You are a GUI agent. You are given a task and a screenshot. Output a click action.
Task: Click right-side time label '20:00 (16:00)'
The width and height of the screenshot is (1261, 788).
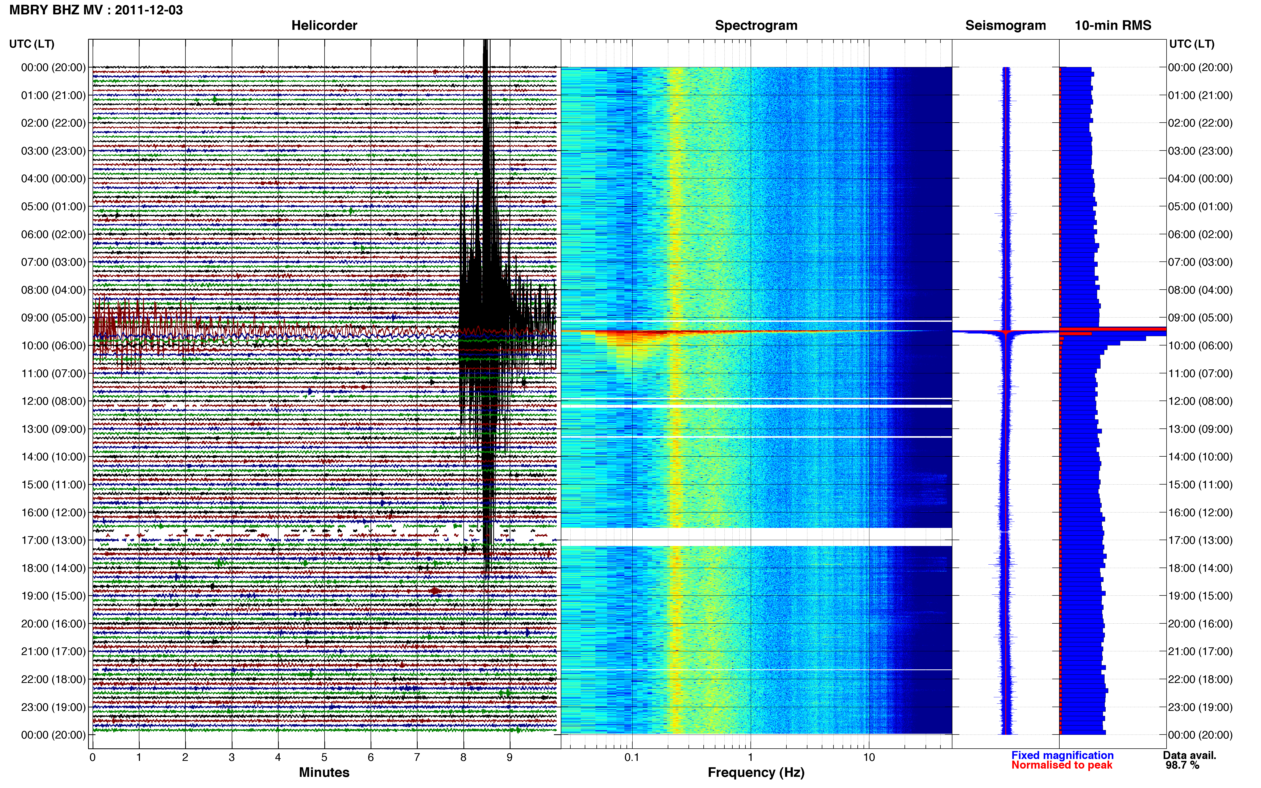coord(1200,624)
